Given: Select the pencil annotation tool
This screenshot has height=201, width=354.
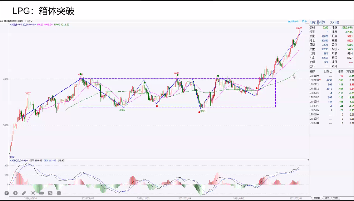Looking at the screenshot, I should click(24, 193).
